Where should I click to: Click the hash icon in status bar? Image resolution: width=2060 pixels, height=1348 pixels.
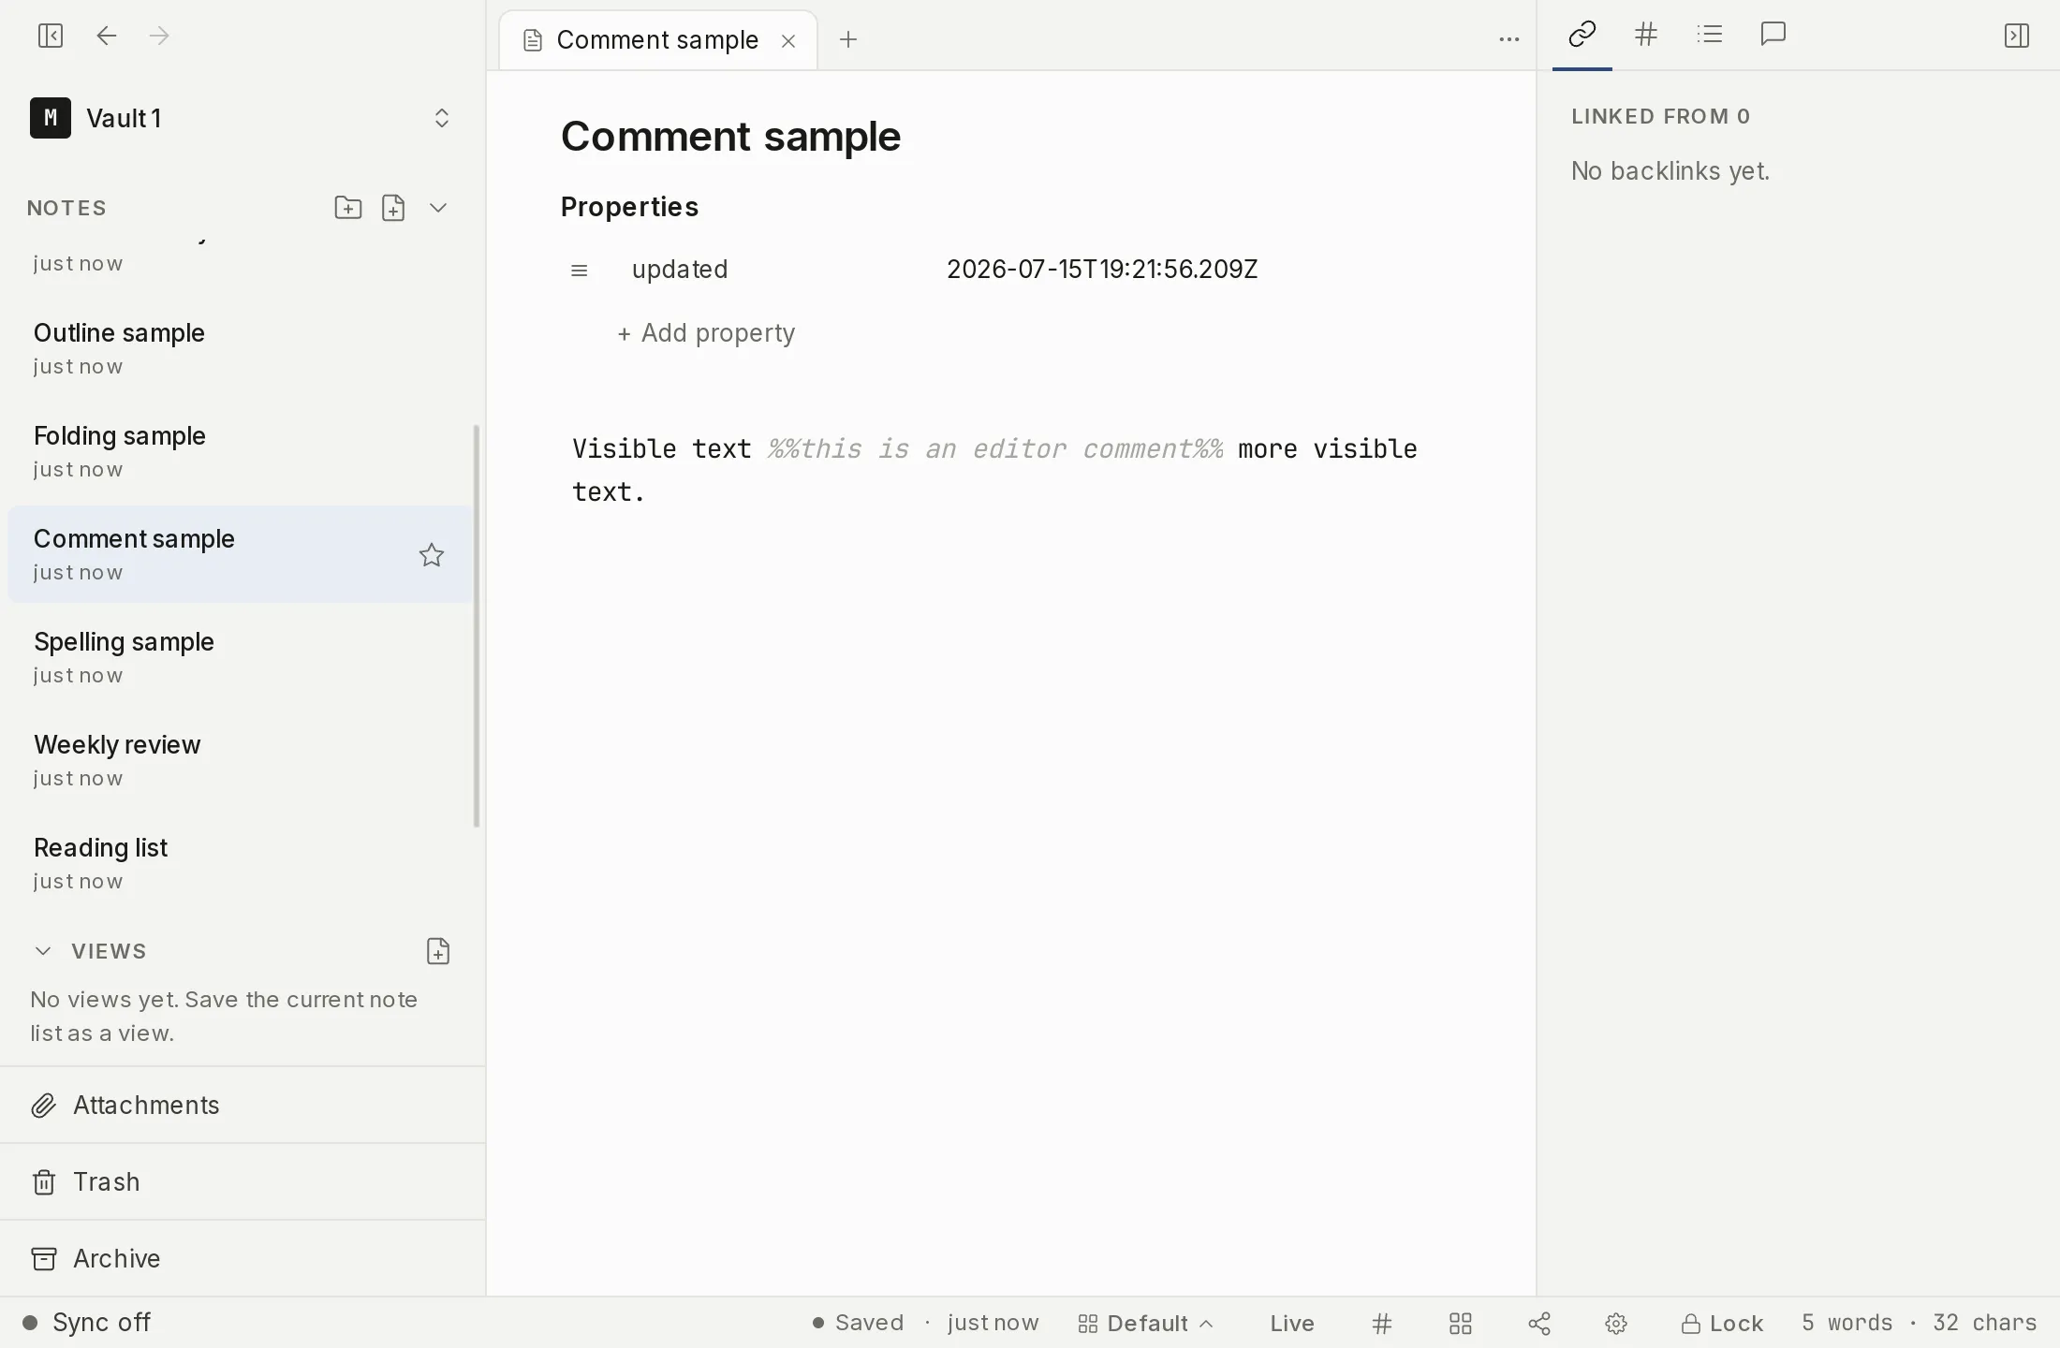click(x=1382, y=1323)
